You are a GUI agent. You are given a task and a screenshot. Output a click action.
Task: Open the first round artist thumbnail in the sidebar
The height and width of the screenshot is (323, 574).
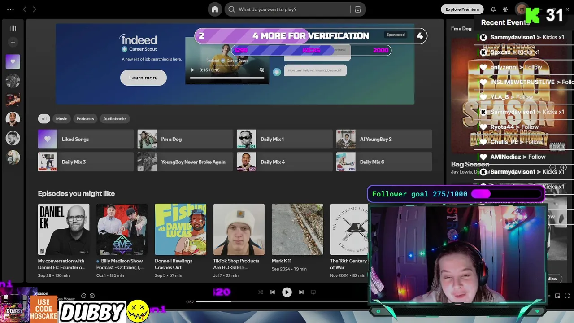pyautogui.click(x=13, y=81)
